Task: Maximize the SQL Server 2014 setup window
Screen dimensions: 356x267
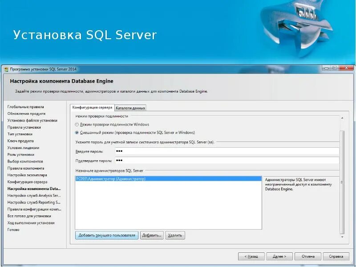Action: coord(335,68)
